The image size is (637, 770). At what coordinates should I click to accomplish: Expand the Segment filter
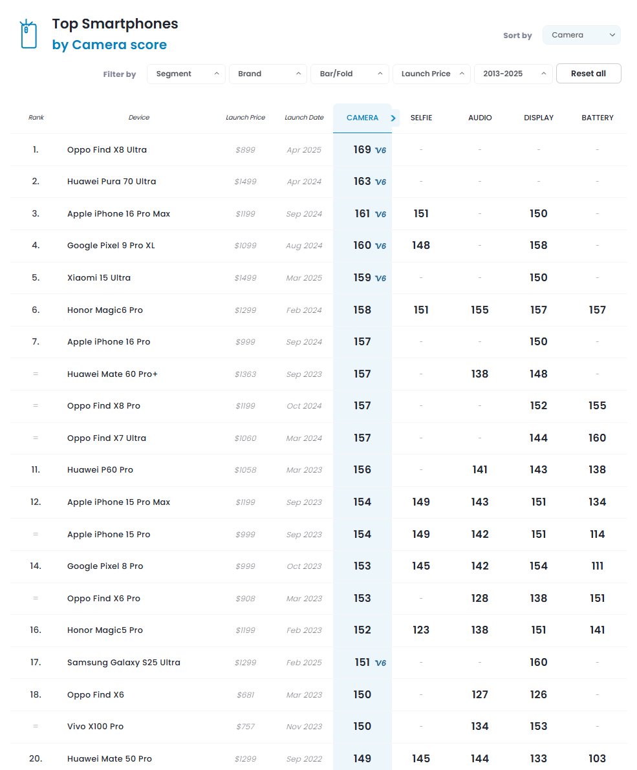(x=186, y=74)
